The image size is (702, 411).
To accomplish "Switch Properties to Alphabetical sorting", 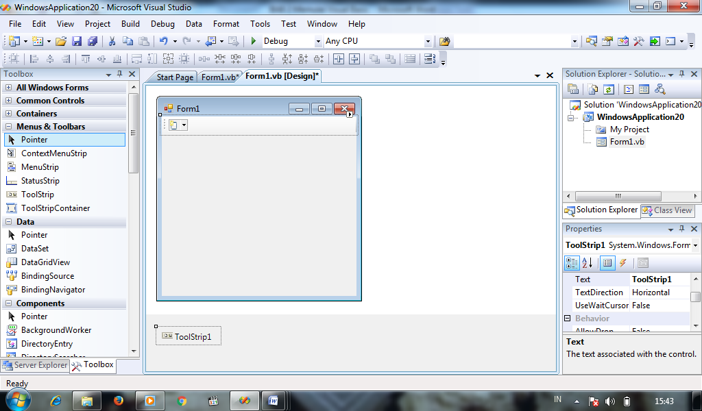I will click(588, 263).
